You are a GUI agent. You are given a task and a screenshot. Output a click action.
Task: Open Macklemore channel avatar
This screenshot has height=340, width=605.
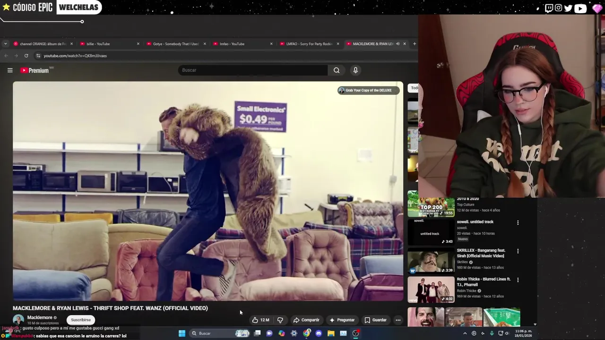click(18, 320)
